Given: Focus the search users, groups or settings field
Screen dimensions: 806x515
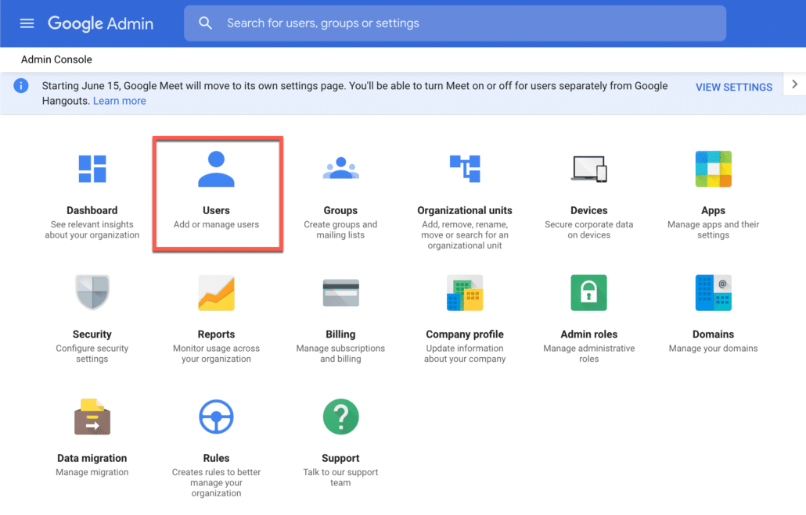Looking at the screenshot, I should pos(455,23).
